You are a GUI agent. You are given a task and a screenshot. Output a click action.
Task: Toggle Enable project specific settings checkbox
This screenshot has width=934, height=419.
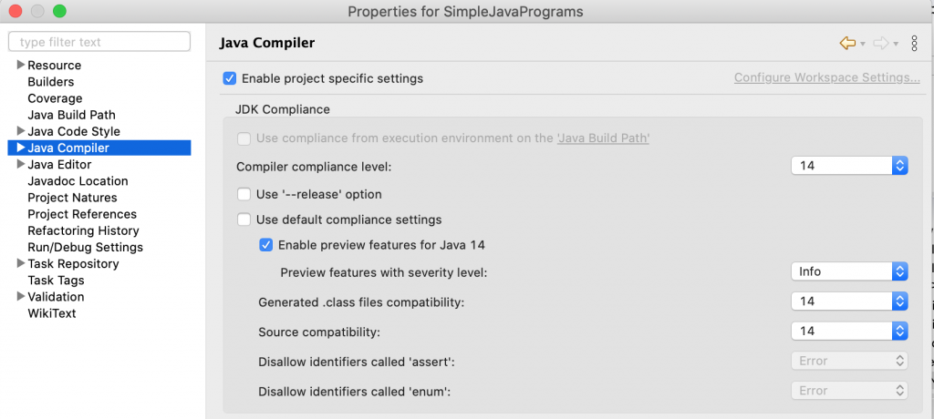230,78
